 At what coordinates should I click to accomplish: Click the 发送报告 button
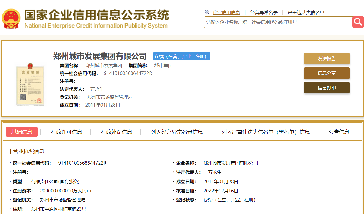pyautogui.click(x=327, y=59)
